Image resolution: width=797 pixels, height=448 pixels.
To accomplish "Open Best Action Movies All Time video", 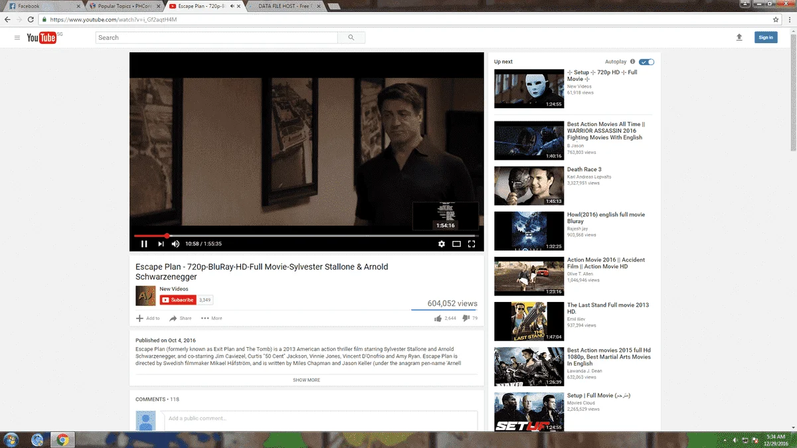I will 606,131.
